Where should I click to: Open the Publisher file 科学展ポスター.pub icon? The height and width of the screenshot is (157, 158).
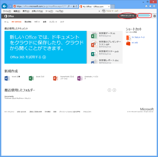94,53
